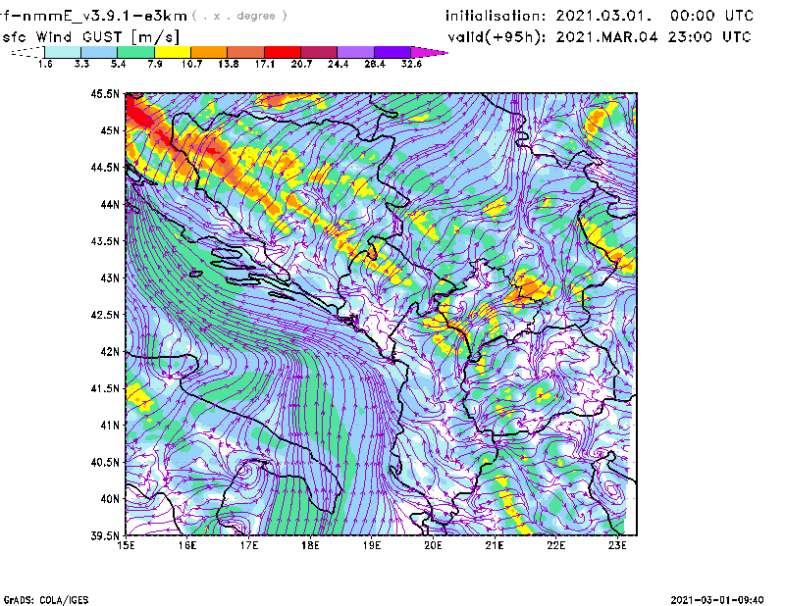785x606 pixels.
Task: Click the dashed white arrow below 1.6
Action: (x=27, y=52)
